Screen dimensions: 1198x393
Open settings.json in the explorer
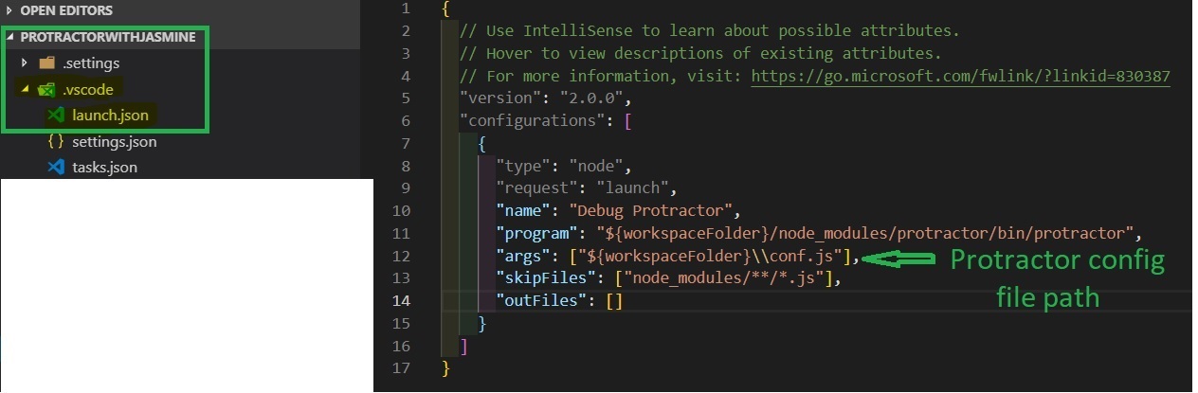tap(114, 142)
